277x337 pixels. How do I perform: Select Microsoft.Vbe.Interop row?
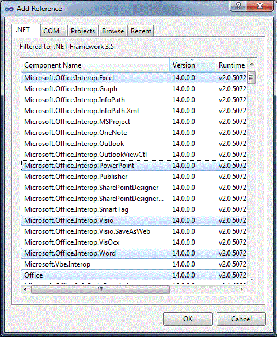(134, 264)
